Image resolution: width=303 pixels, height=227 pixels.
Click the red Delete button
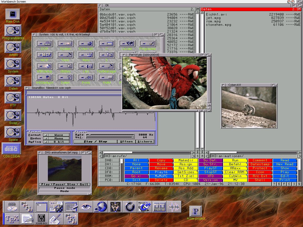point(161,180)
